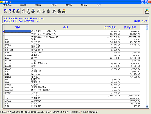Click the 编号 column header

tap(18, 27)
